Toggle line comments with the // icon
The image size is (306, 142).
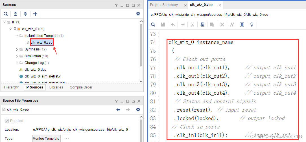click(x=232, y=24)
